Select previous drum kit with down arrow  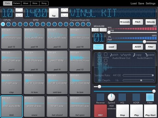(65, 15)
